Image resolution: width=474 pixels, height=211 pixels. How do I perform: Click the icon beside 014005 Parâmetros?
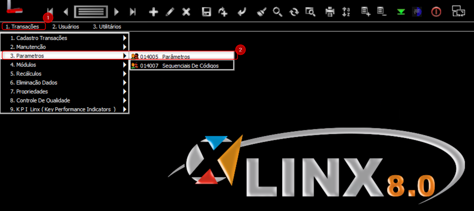click(x=135, y=56)
